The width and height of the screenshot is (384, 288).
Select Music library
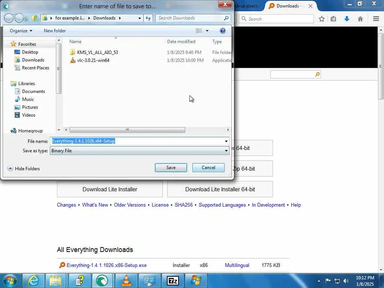tap(28, 99)
